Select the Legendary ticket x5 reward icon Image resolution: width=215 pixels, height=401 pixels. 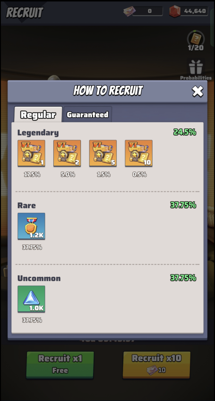(x=103, y=153)
